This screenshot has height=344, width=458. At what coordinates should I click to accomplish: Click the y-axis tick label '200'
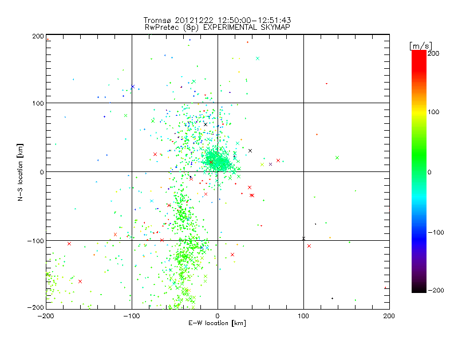(x=38, y=36)
